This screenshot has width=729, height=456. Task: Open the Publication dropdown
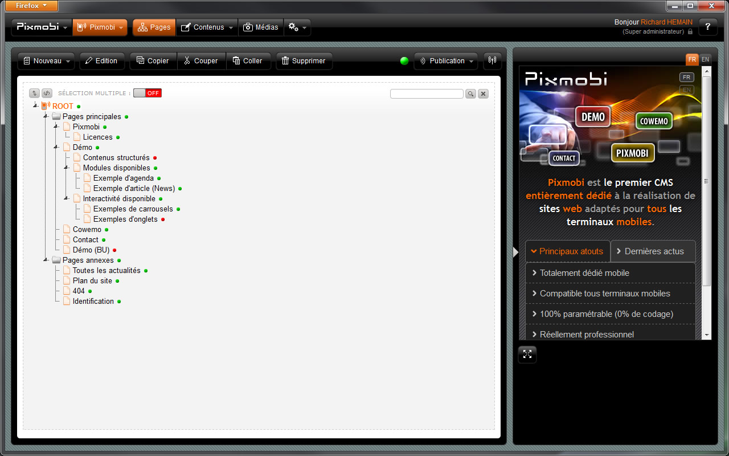pos(446,61)
